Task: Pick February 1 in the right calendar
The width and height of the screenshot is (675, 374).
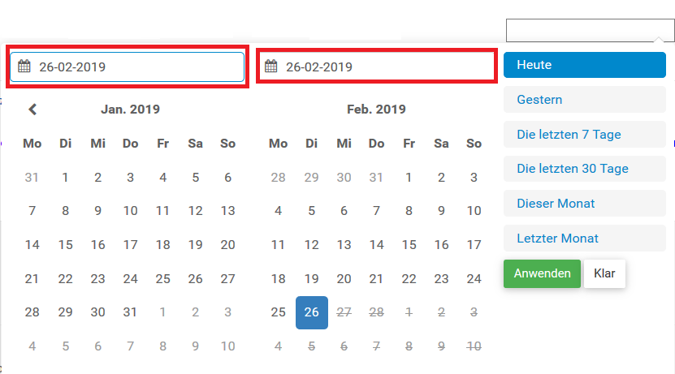Action: 409,177
